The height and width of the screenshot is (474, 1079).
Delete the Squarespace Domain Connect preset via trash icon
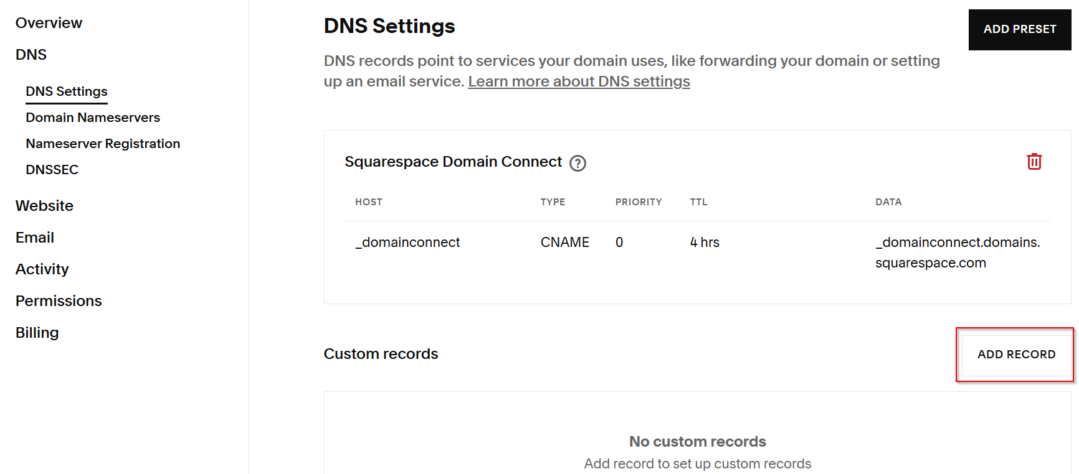pos(1034,162)
